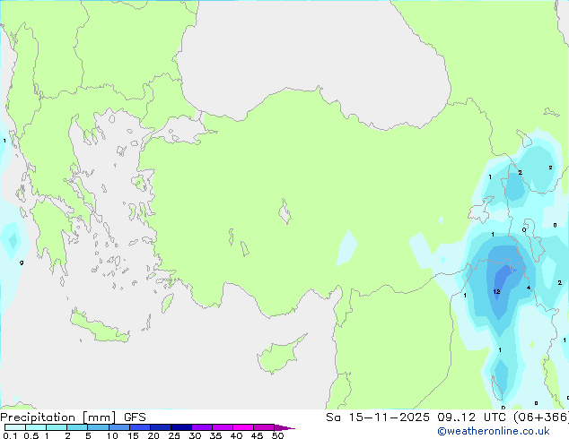This screenshot has width=569, height=439.
Task: Click the '4' precipitation value on map
Action: pyautogui.click(x=529, y=288)
